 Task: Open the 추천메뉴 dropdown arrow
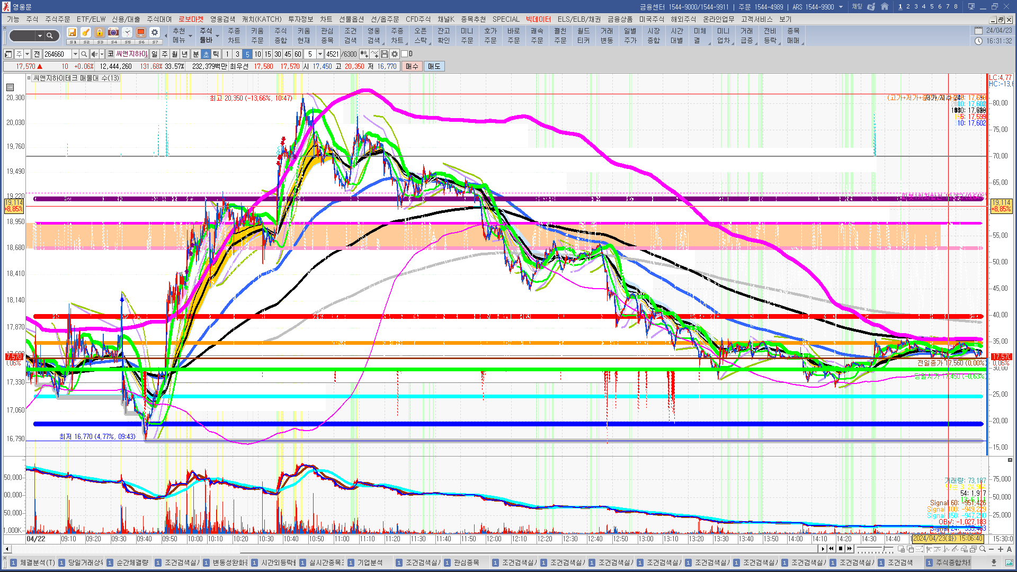point(190,37)
